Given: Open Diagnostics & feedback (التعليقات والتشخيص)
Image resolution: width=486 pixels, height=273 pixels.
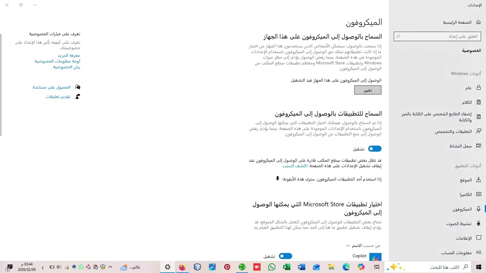Looking at the screenshot, I should (x=437, y=131).
